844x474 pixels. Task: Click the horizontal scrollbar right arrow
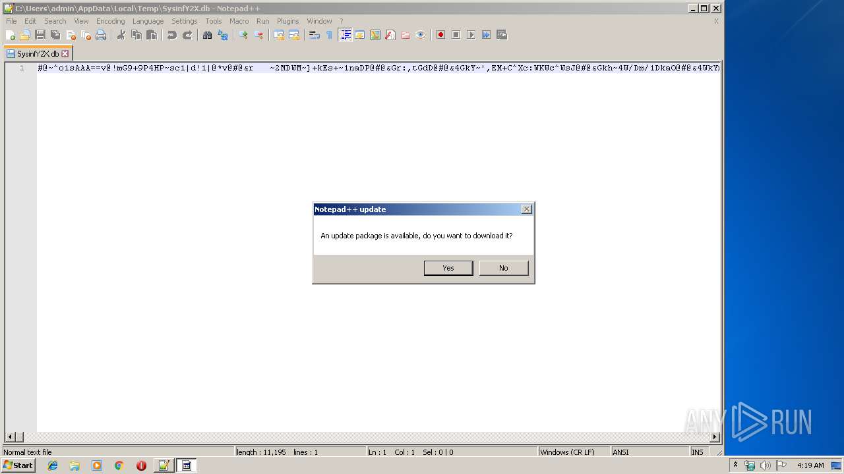(715, 437)
